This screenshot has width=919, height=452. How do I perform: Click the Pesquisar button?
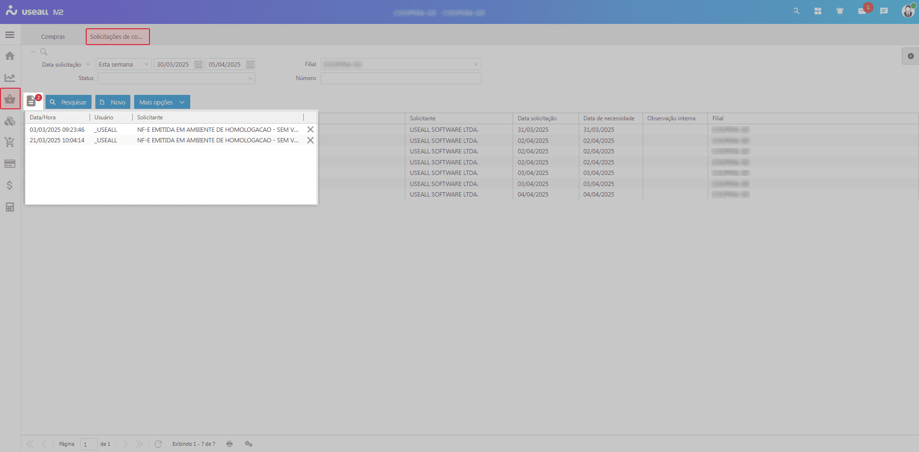click(x=69, y=102)
